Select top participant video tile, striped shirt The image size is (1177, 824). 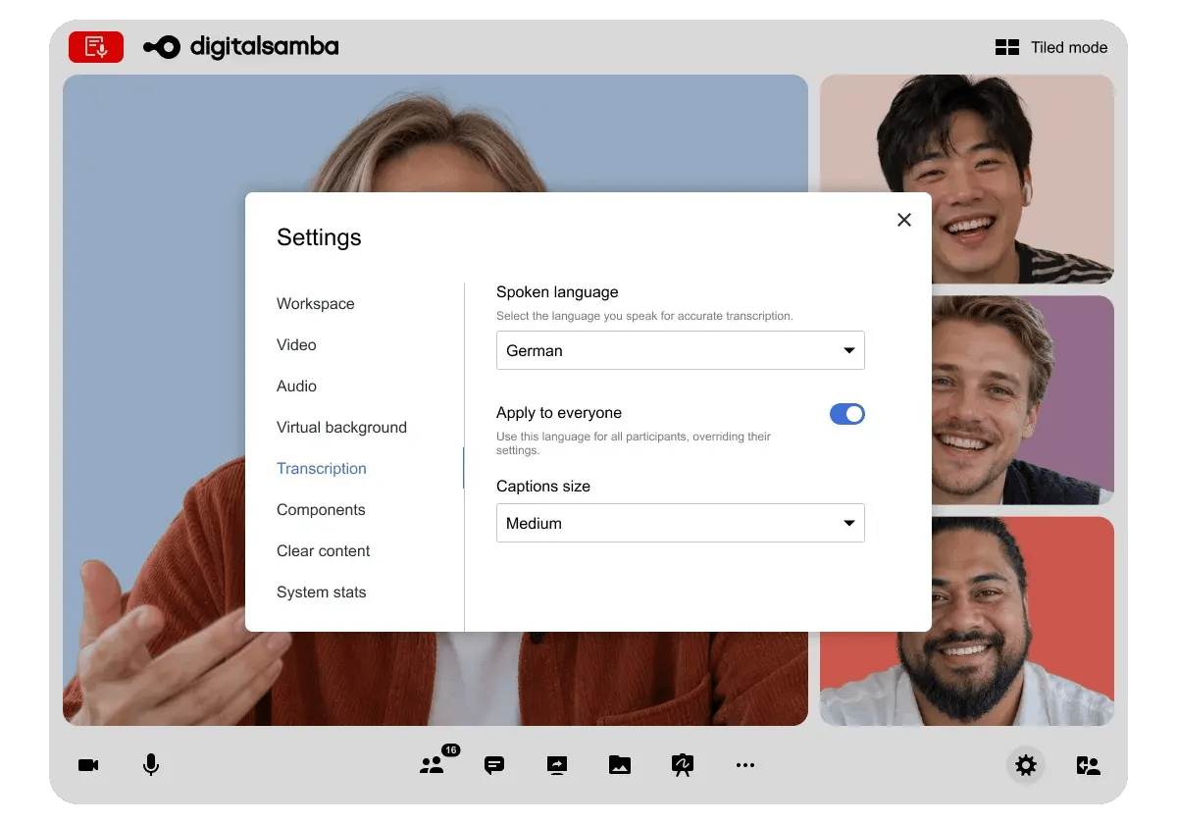click(967, 180)
